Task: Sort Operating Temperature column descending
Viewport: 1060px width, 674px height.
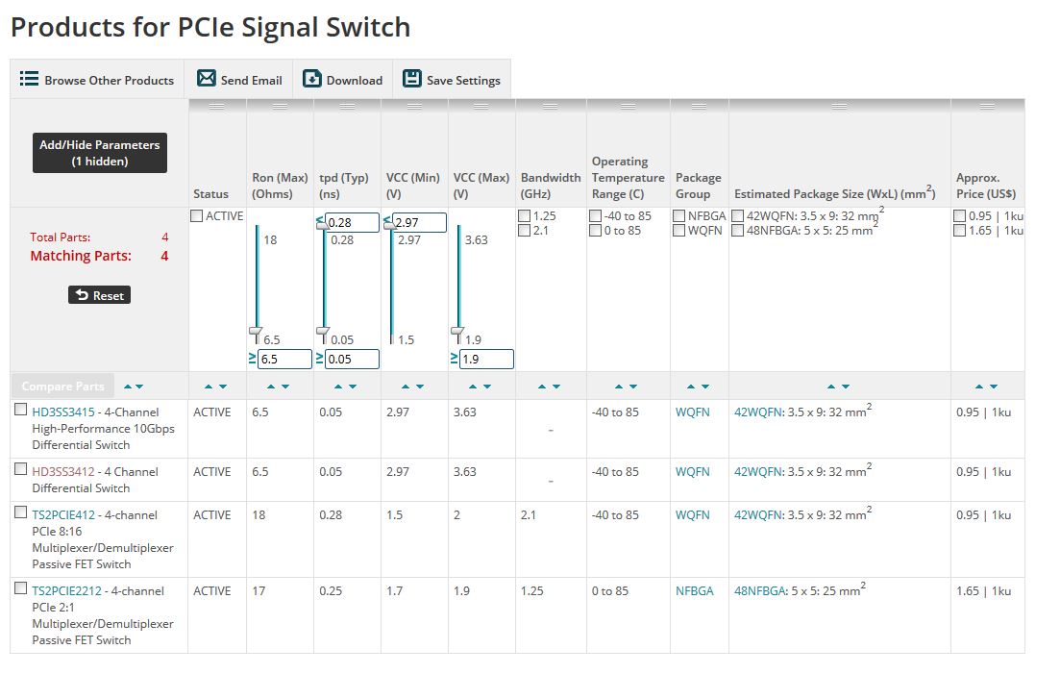Action: pyautogui.click(x=633, y=387)
